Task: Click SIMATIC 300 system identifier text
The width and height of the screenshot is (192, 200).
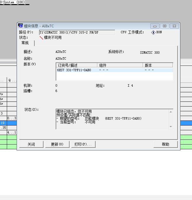Action: [x=150, y=53]
